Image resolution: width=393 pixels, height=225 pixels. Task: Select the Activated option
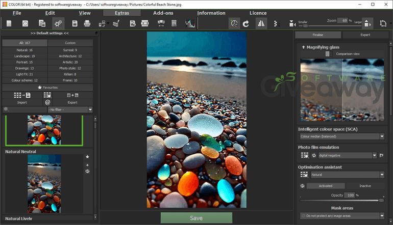pos(326,186)
